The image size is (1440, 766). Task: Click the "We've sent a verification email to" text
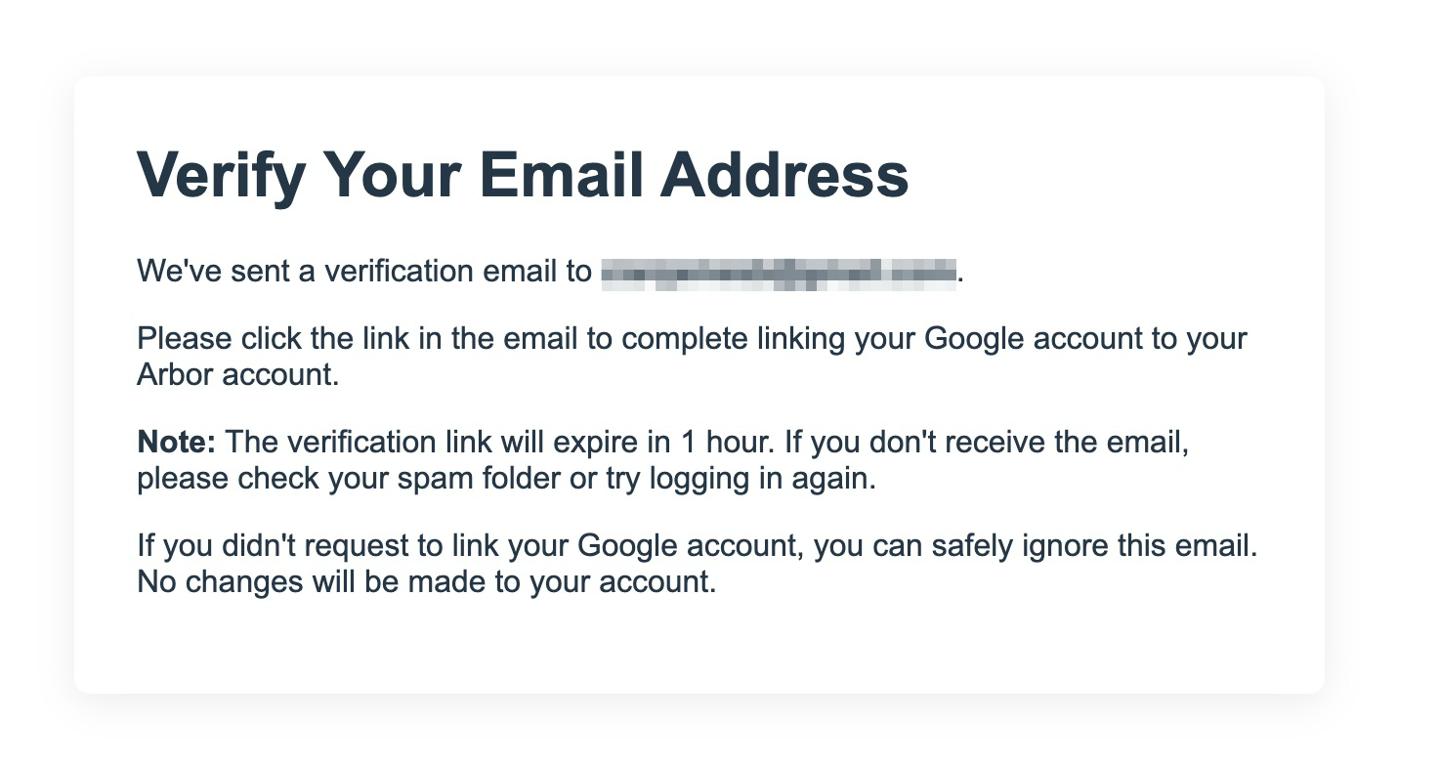click(364, 272)
